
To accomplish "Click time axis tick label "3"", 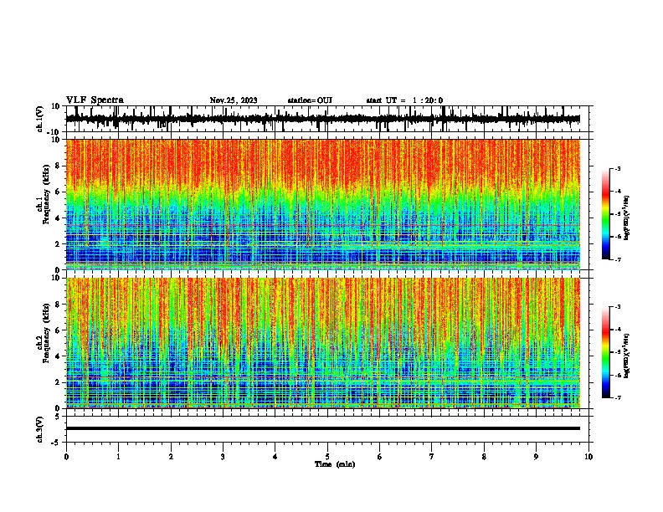I will click(223, 457).
